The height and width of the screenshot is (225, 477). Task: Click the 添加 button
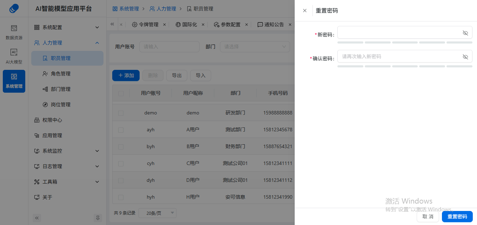126,75
